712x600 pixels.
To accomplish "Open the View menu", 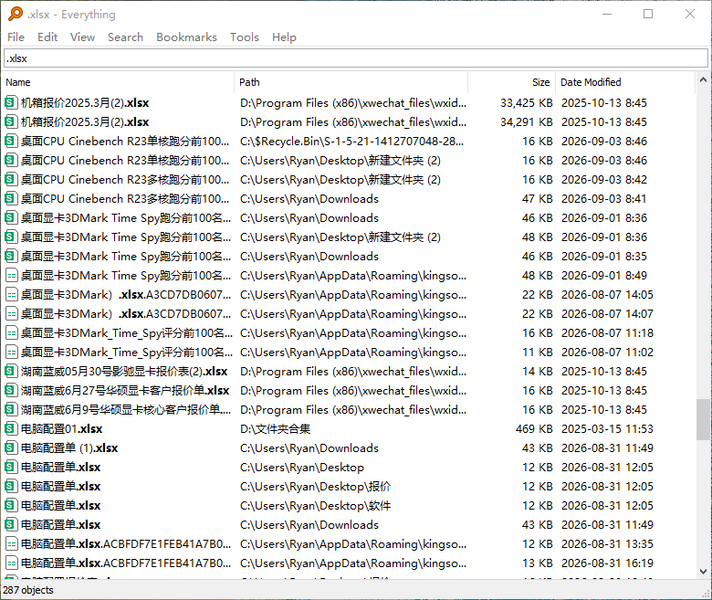I will coord(82,37).
